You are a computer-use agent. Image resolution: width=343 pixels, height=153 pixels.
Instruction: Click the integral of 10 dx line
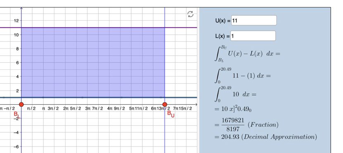[235, 94]
